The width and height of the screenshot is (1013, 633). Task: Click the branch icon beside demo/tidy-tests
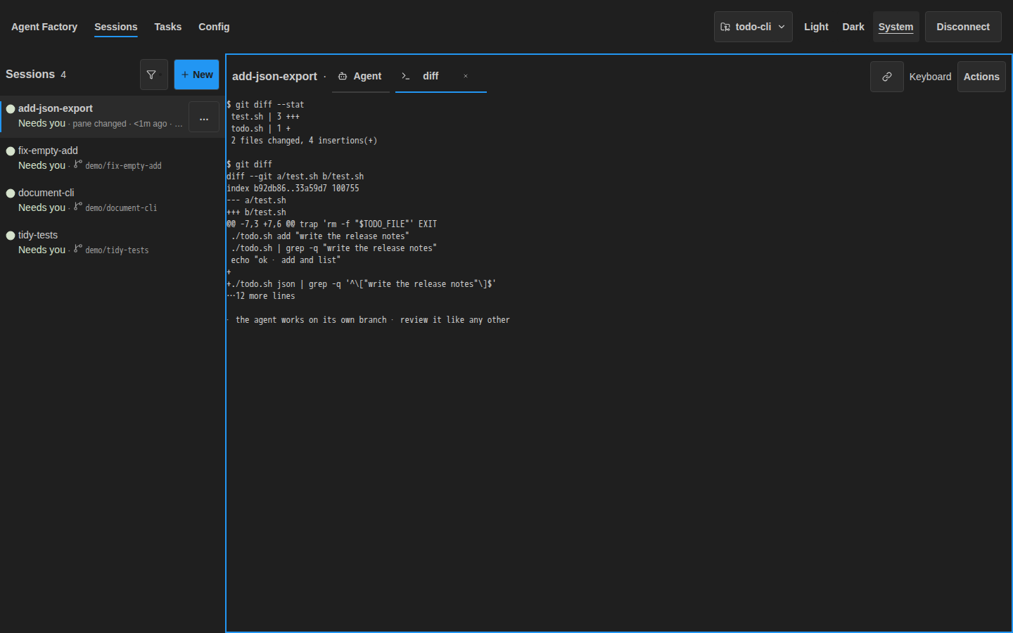[x=78, y=249]
